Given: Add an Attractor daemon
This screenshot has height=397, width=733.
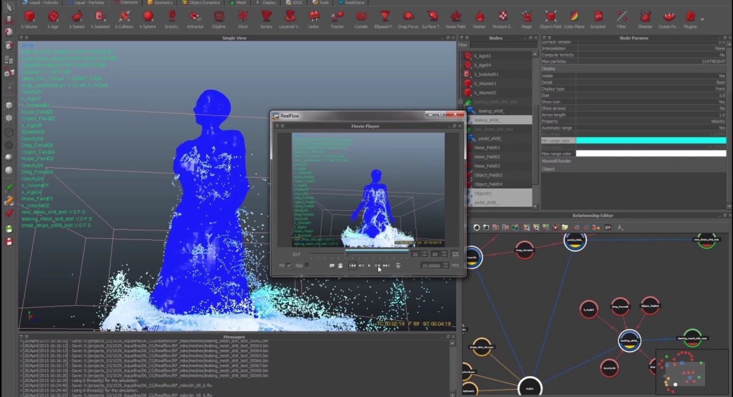Looking at the screenshot, I should [x=195, y=19].
